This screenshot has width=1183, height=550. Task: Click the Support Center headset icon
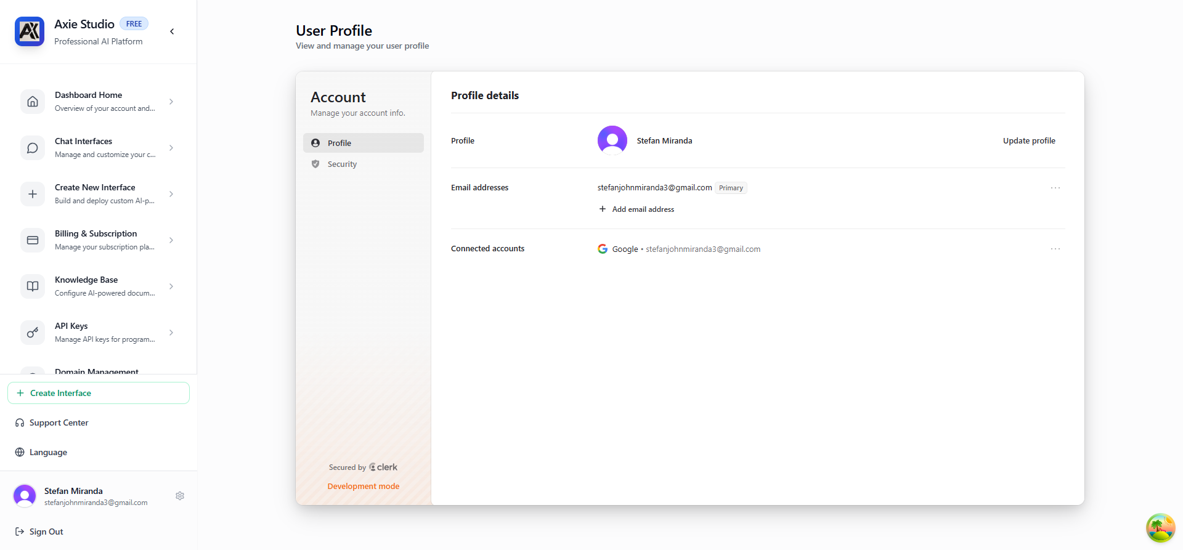20,423
